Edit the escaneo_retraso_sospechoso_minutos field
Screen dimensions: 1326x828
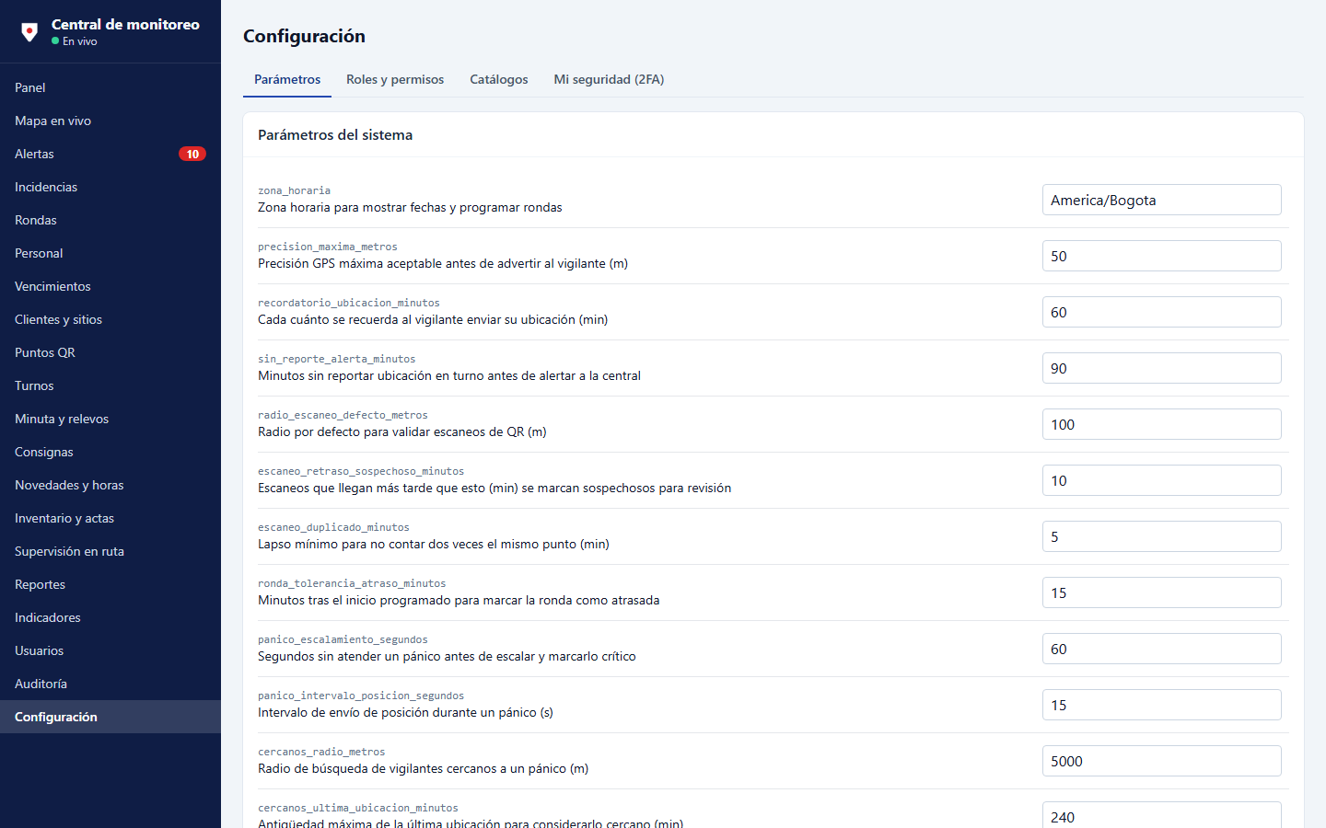[1162, 480]
